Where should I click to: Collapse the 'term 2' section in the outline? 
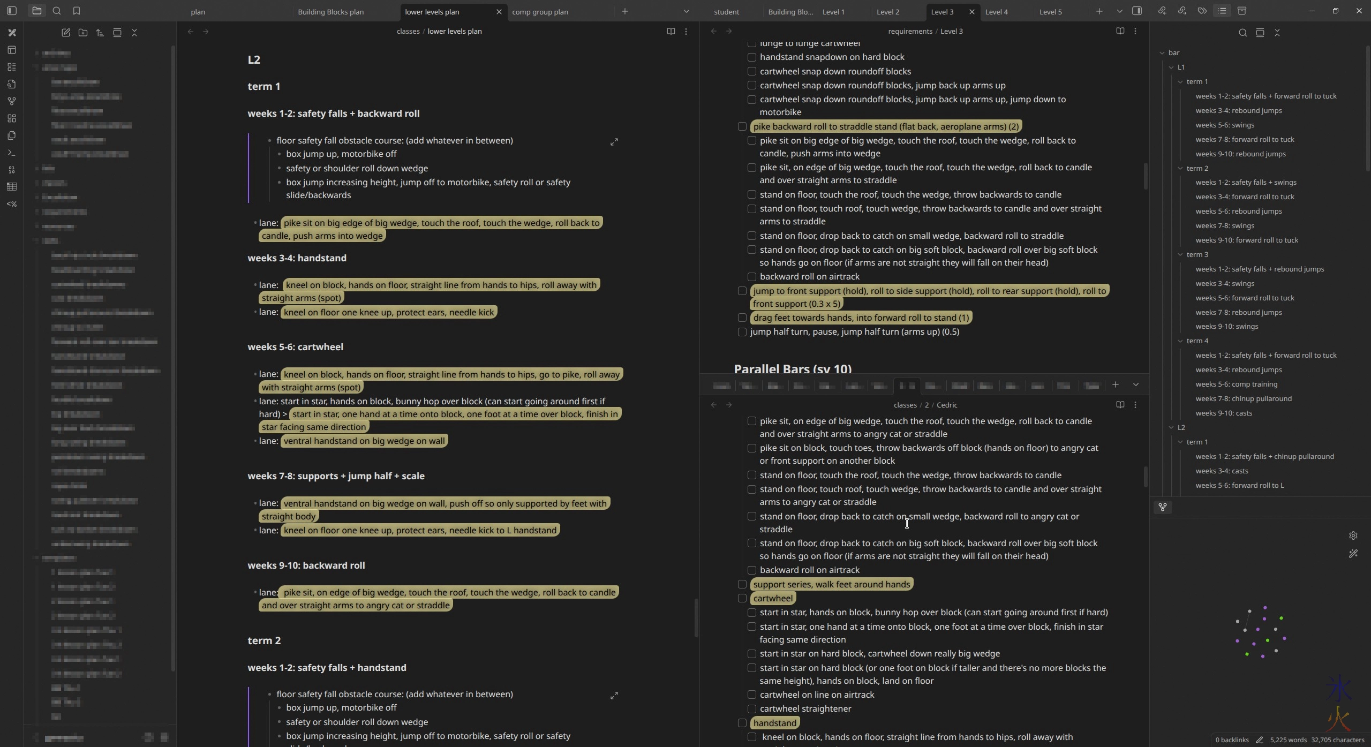click(x=1180, y=168)
